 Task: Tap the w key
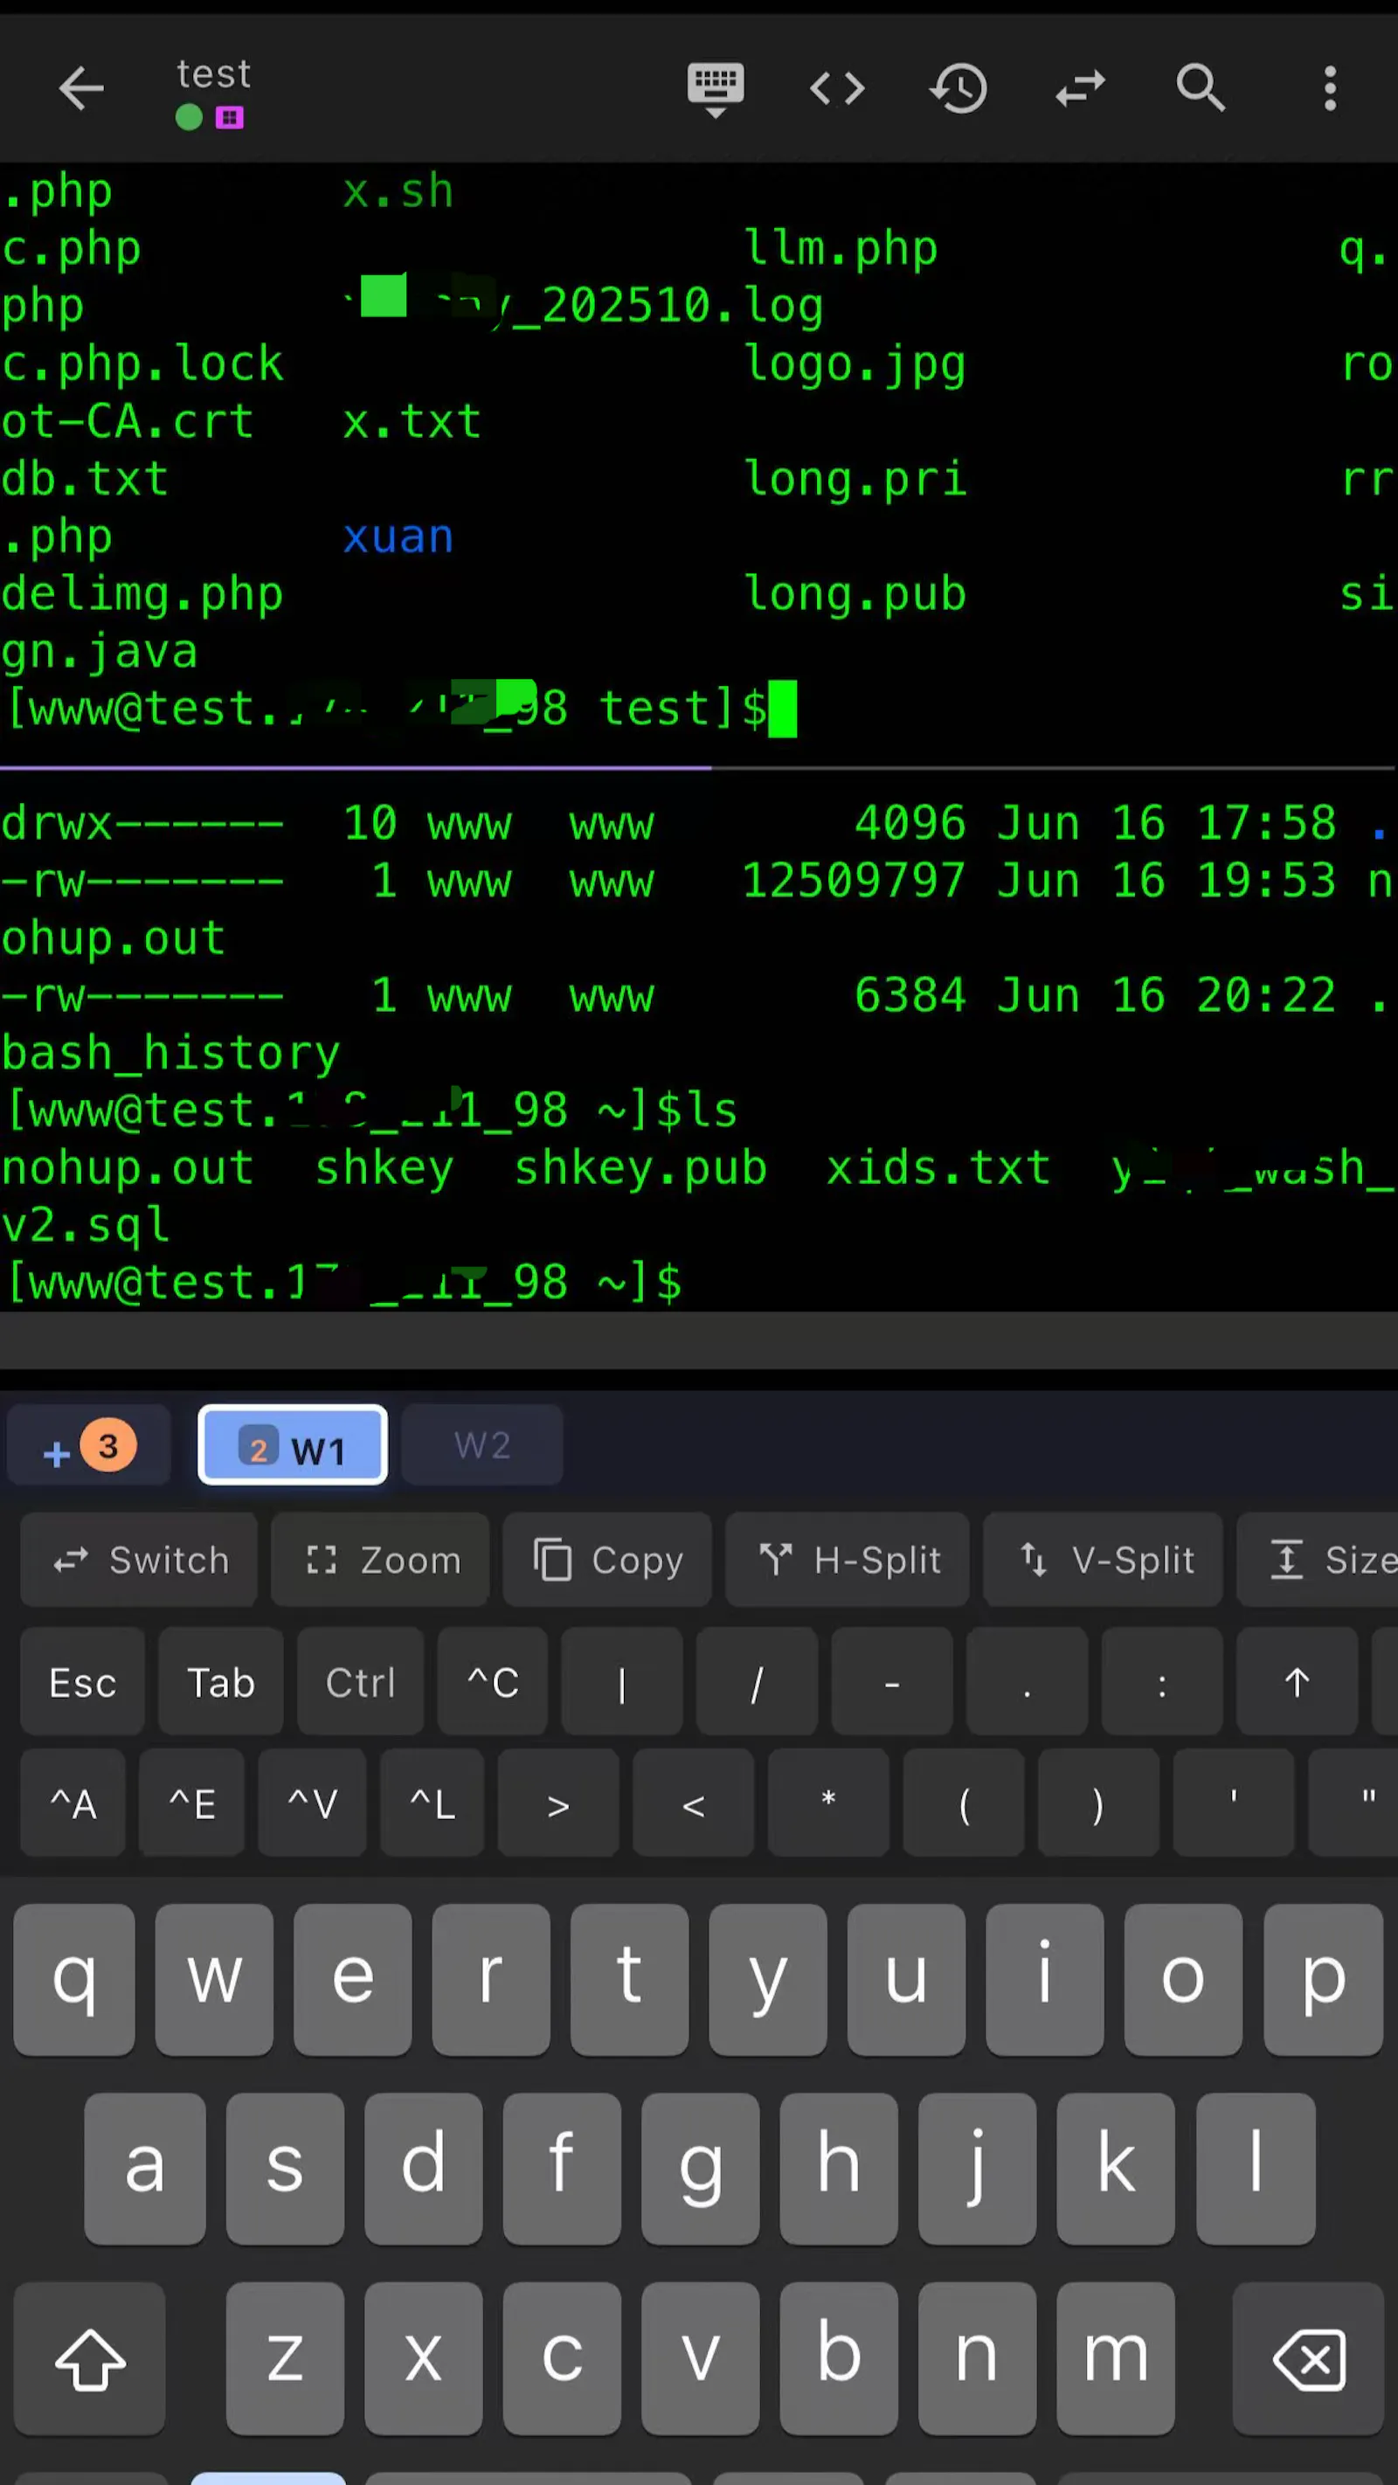tap(213, 1979)
